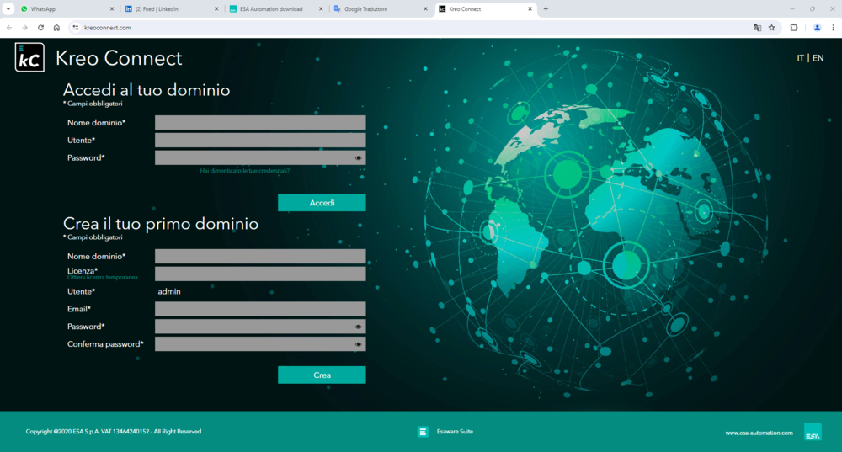Go to browser home page icon
This screenshot has width=842, height=452.
pyautogui.click(x=56, y=27)
